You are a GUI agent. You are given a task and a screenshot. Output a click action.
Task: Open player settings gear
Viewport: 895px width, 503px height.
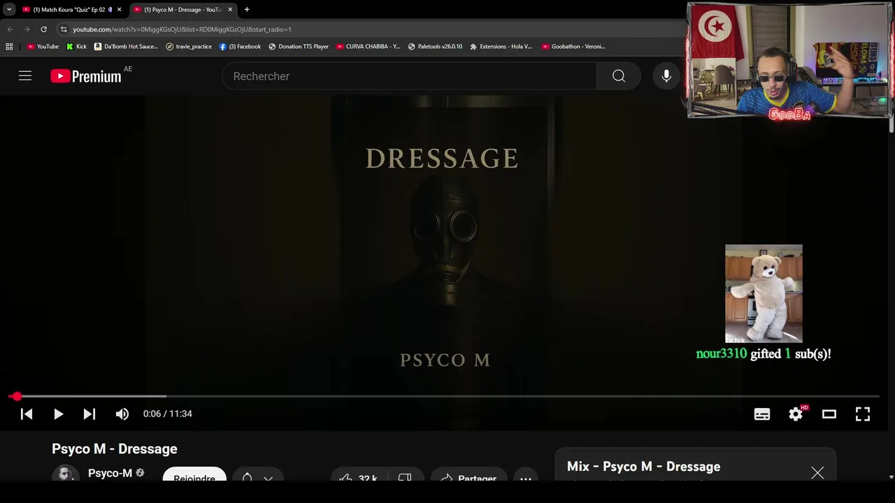click(x=796, y=414)
